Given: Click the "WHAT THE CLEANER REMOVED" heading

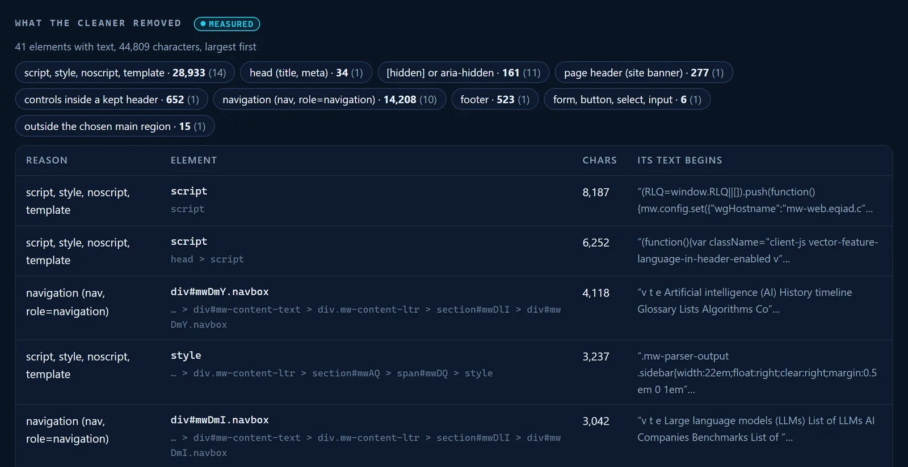Looking at the screenshot, I should click(x=98, y=23).
